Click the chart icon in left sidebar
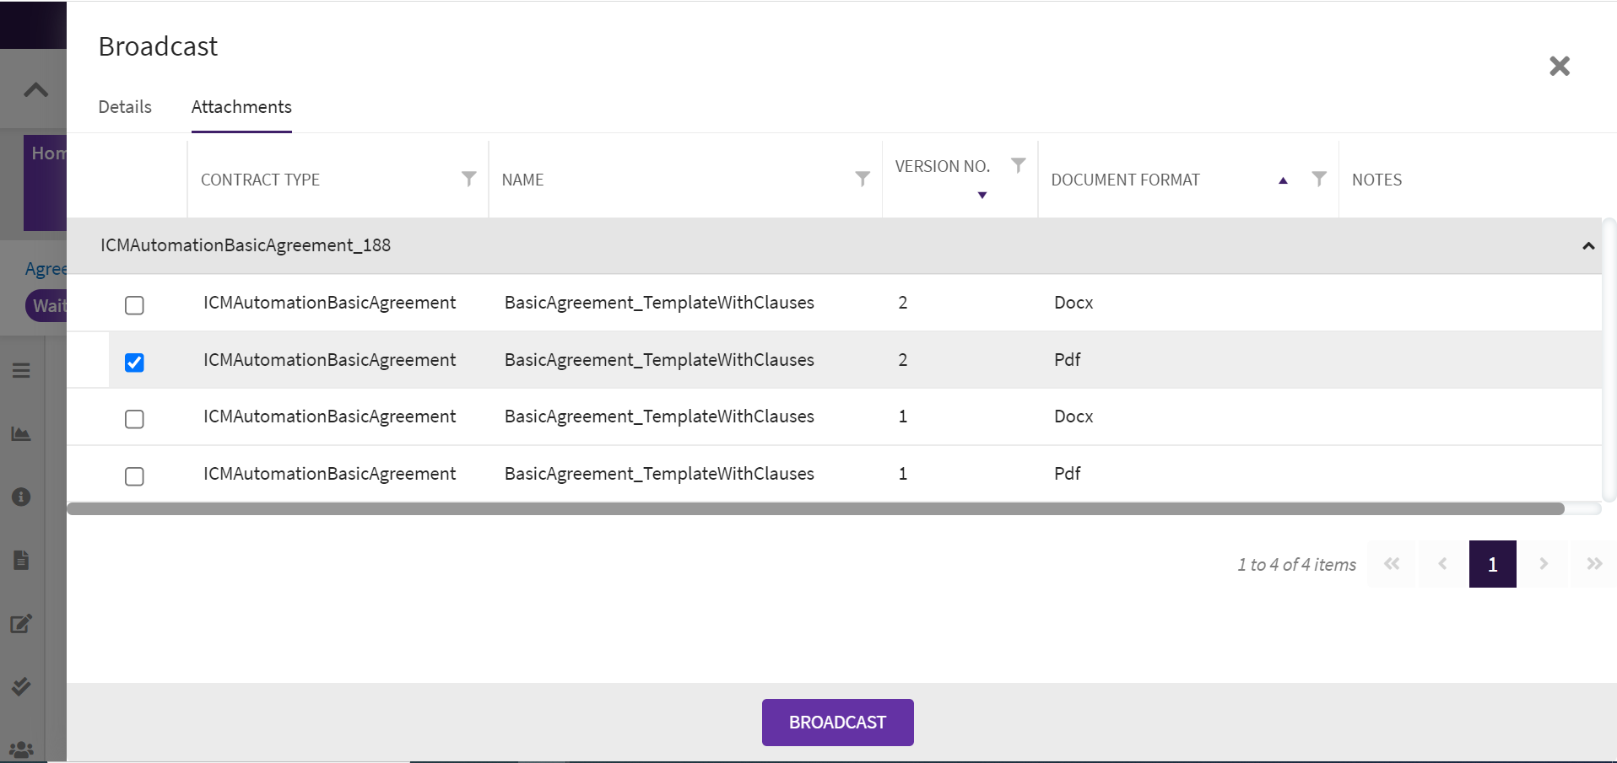Viewport: 1617px width, 763px height. tap(21, 434)
